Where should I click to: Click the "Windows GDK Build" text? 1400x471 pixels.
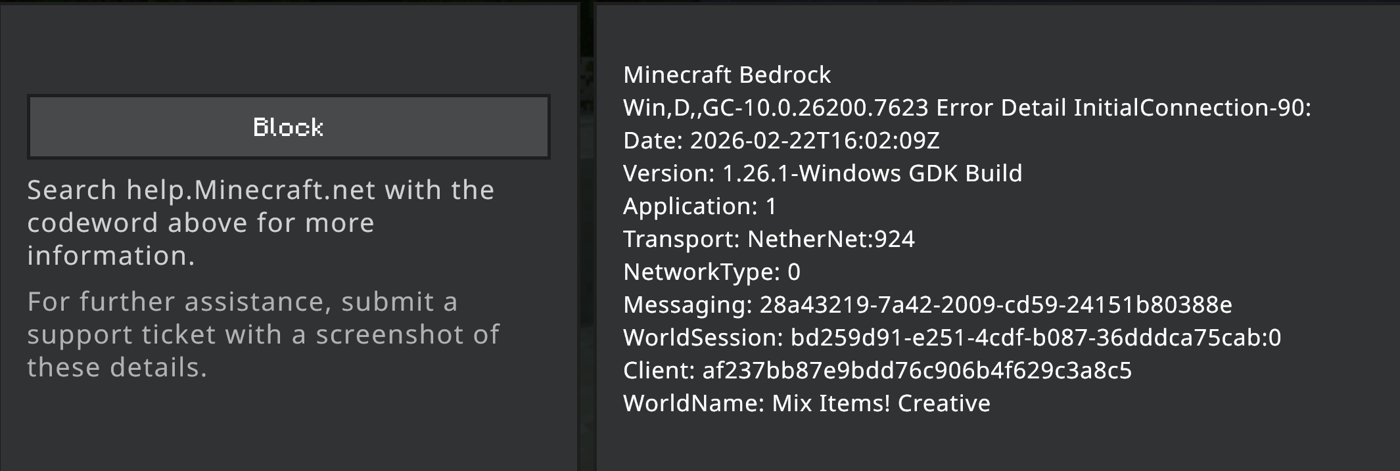[x=910, y=174]
